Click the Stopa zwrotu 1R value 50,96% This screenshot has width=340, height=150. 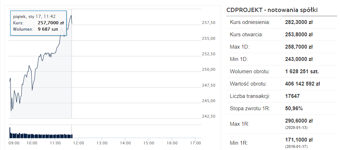(x=294, y=108)
